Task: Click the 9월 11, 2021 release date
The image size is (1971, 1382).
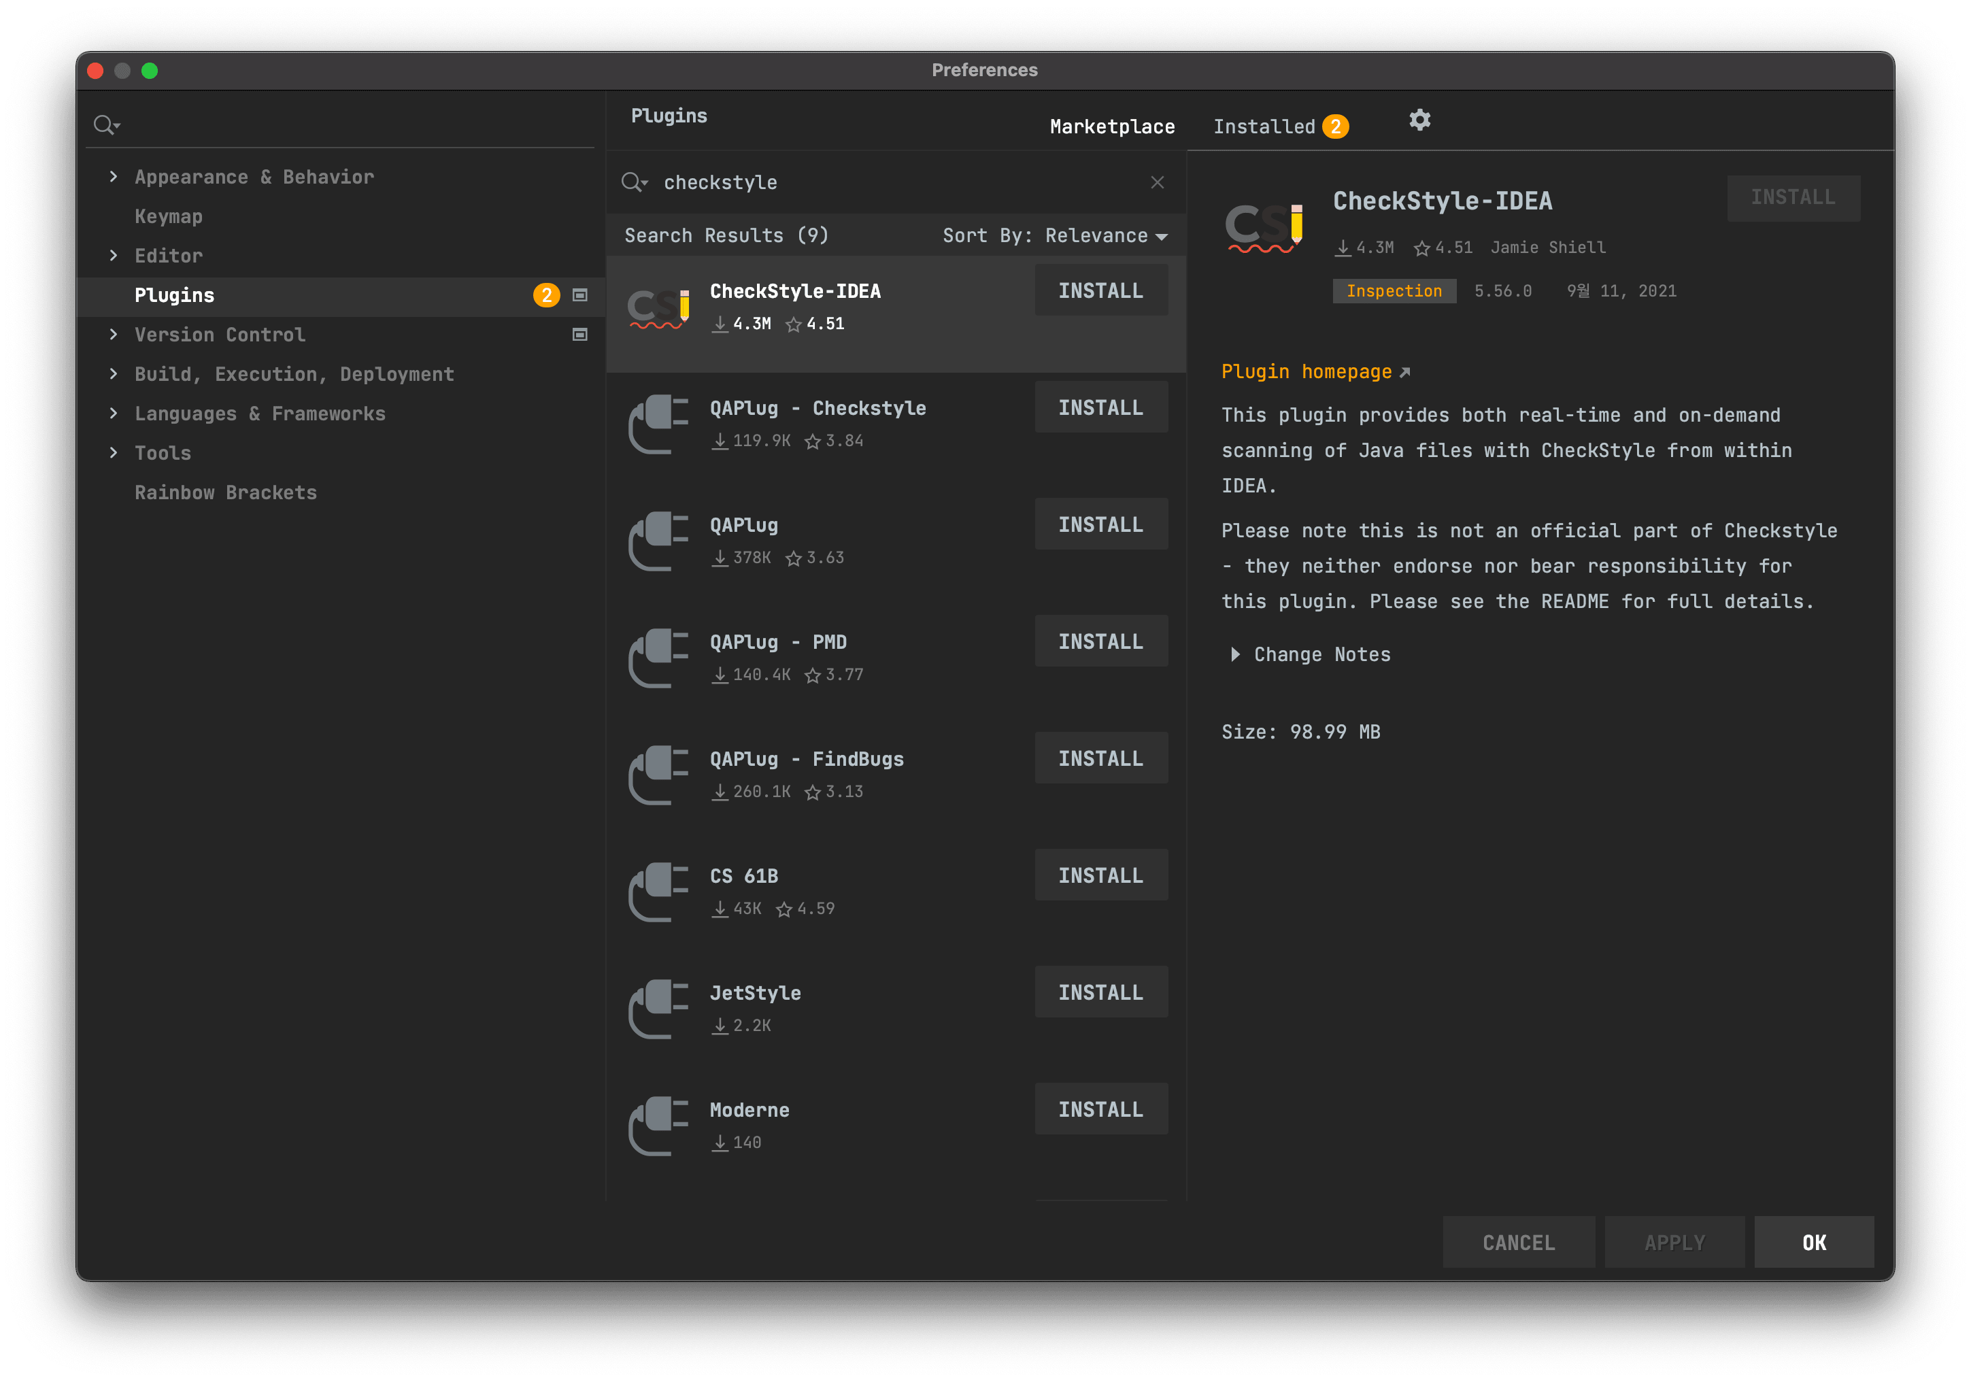Action: [x=1621, y=291]
